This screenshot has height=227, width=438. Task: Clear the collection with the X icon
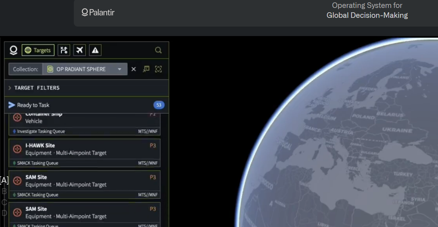pyautogui.click(x=134, y=69)
